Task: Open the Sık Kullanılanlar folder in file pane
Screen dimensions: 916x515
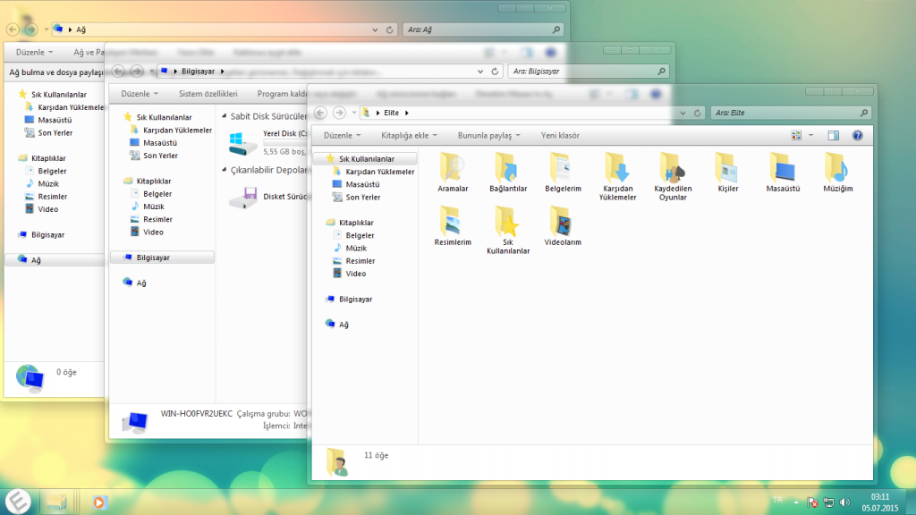Action: coord(508,231)
